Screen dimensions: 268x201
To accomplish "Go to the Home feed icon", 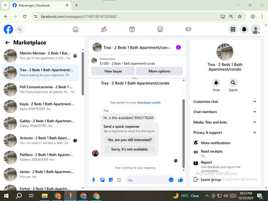I will tap(76, 29).
